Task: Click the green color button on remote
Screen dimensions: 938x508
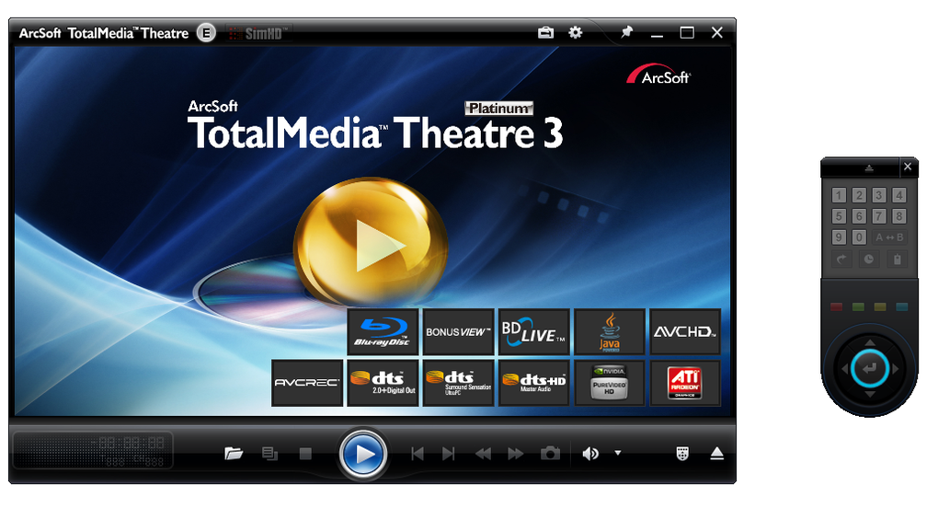Action: coord(858,307)
